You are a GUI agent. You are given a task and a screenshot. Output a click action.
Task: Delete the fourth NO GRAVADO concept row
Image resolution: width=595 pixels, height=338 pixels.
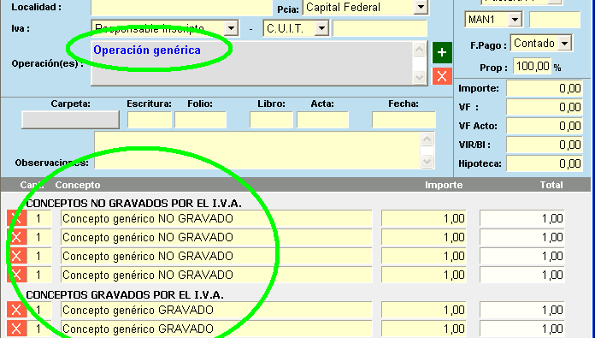pyautogui.click(x=16, y=275)
